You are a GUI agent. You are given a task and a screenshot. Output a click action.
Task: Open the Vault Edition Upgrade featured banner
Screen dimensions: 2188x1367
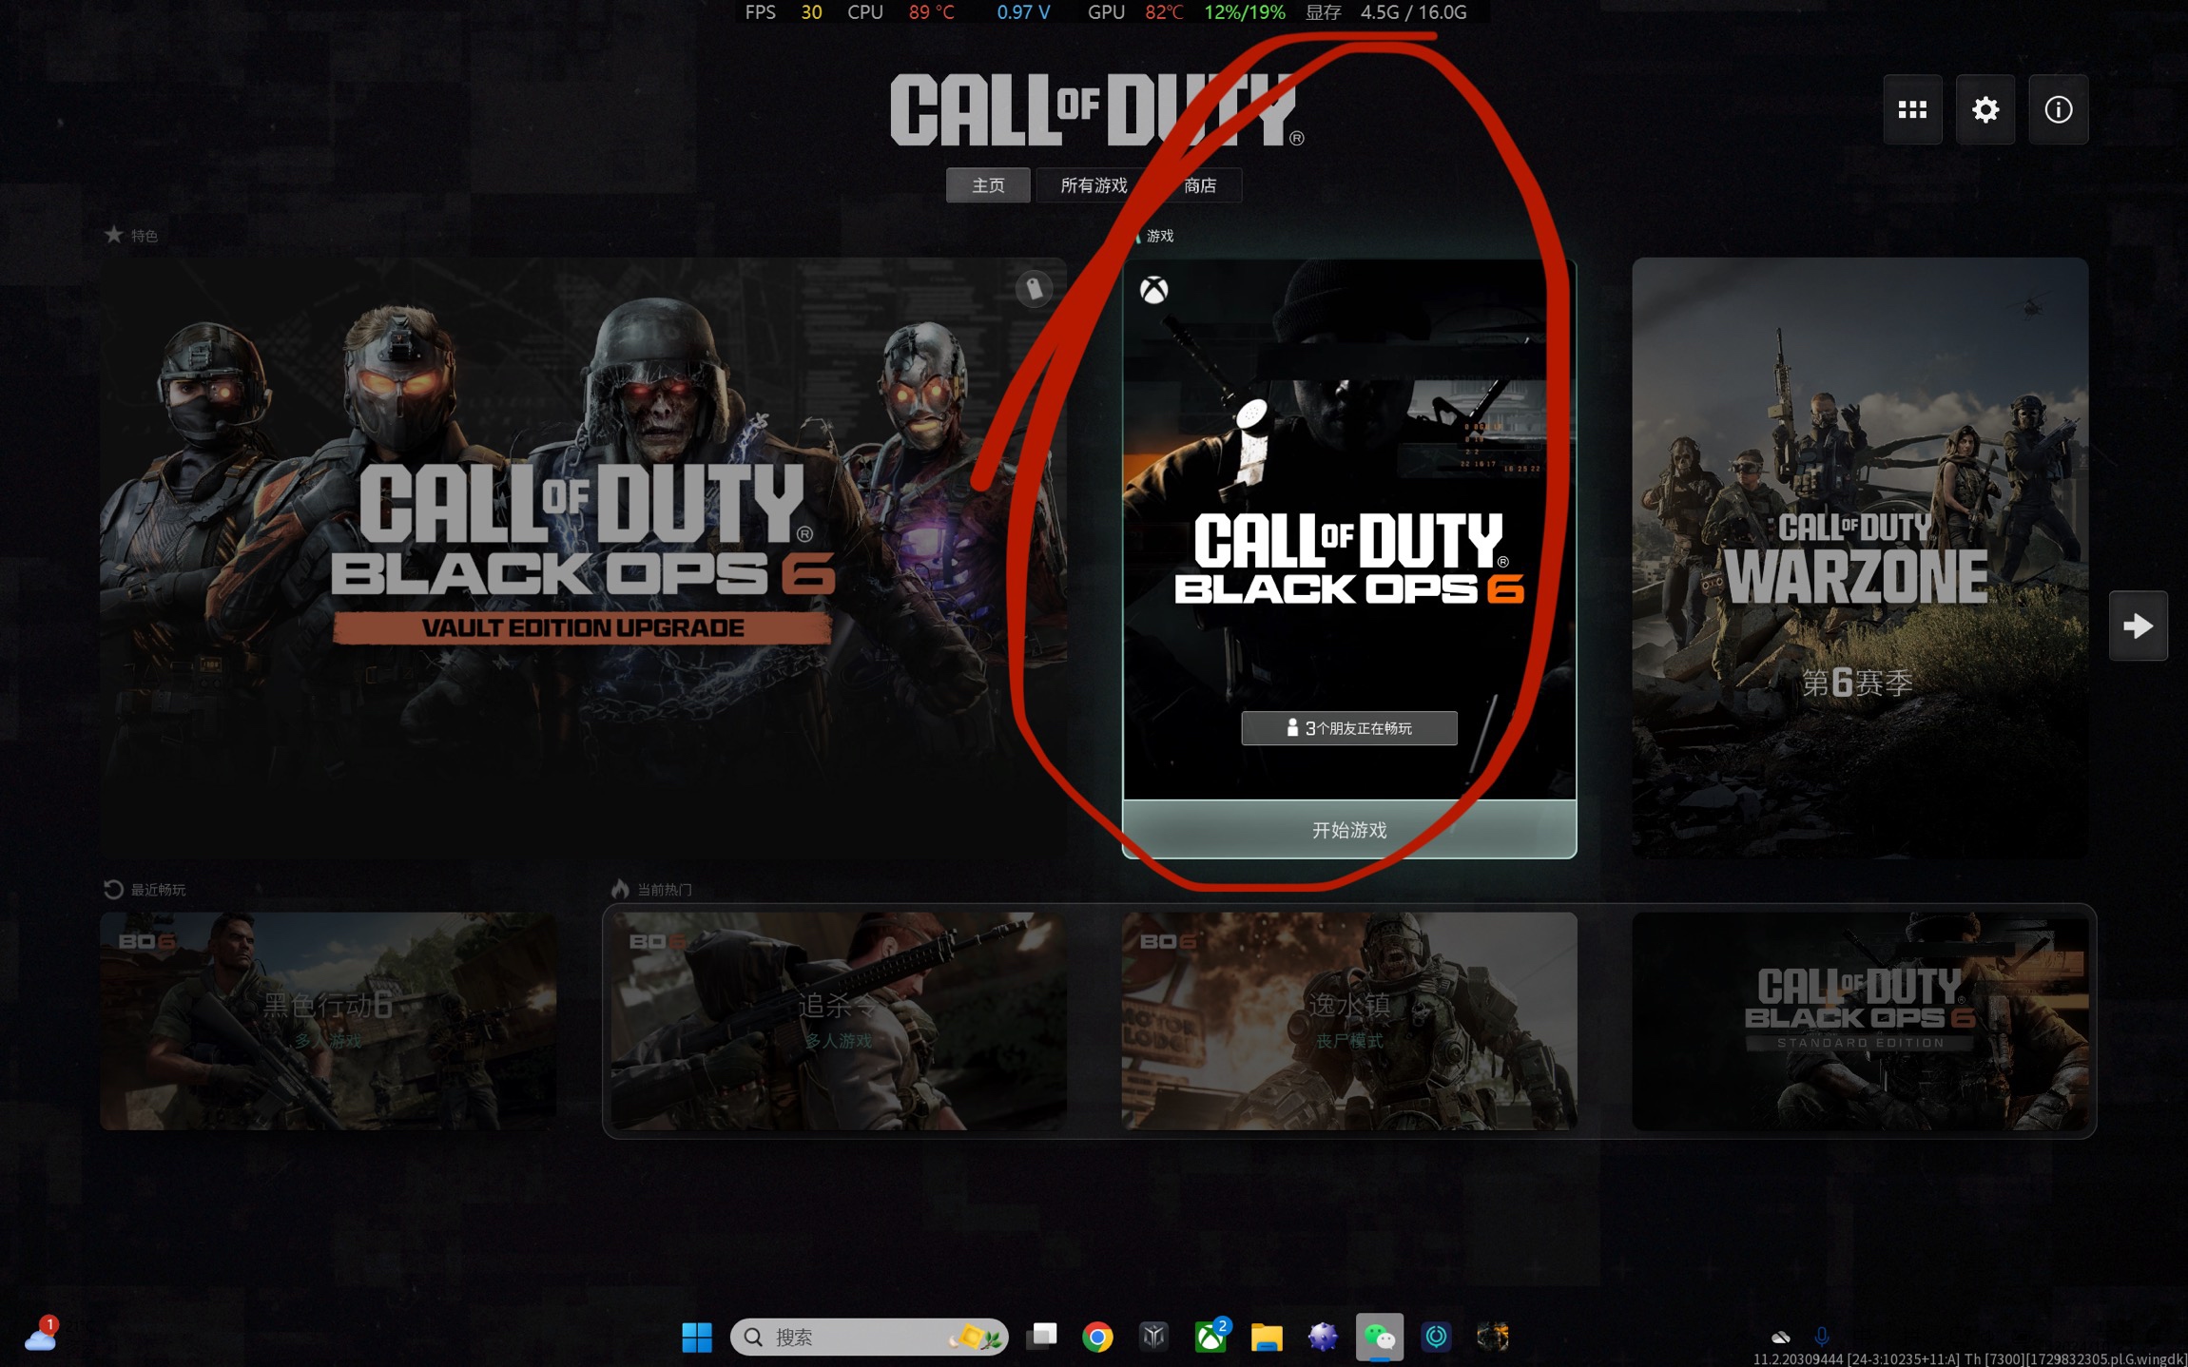pyautogui.click(x=583, y=558)
